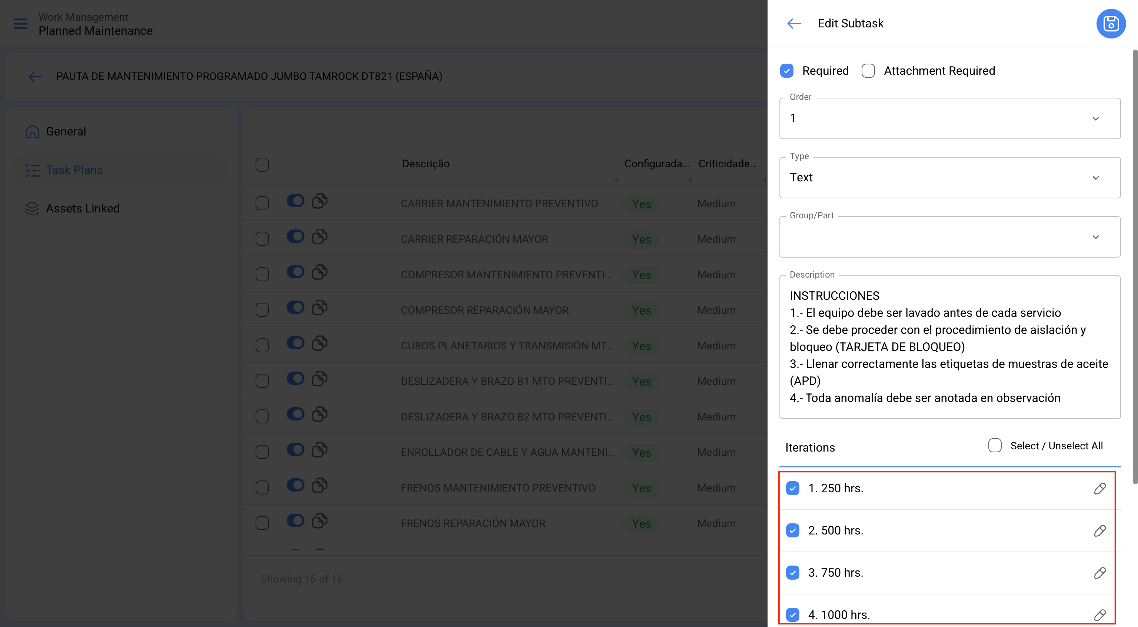
Task: Edit the 250 hrs. iteration with the pencil
Action: pos(1099,488)
